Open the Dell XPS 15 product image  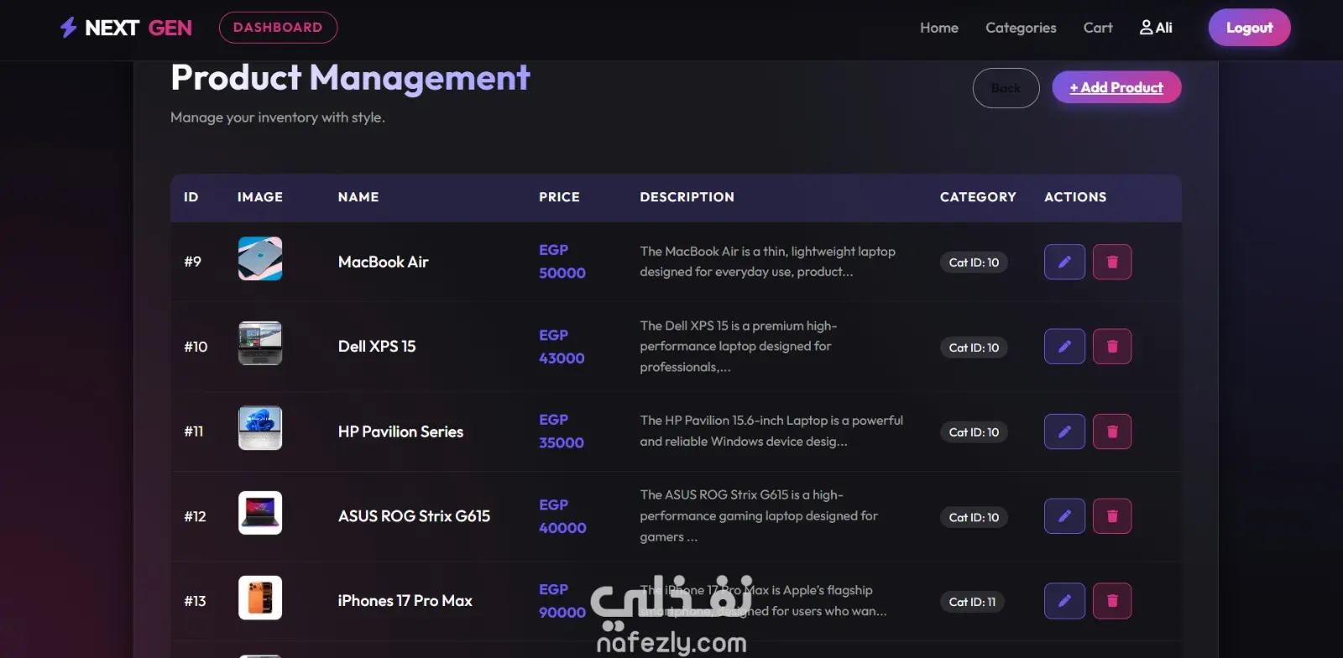[260, 343]
